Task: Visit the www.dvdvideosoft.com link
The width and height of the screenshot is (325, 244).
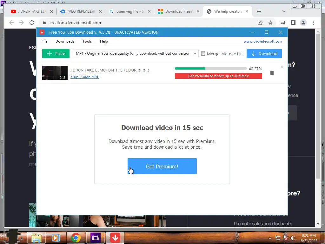Action: 263,41
